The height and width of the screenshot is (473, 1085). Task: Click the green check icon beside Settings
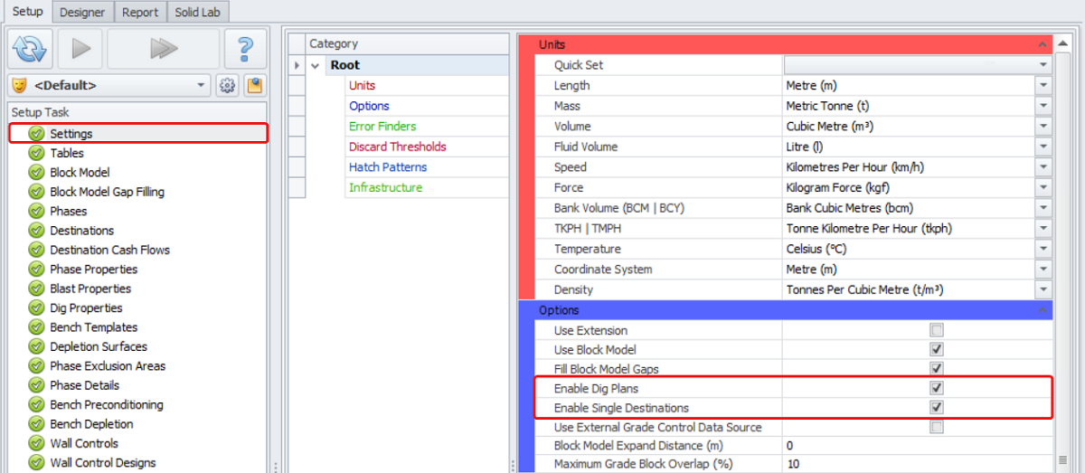click(x=36, y=134)
